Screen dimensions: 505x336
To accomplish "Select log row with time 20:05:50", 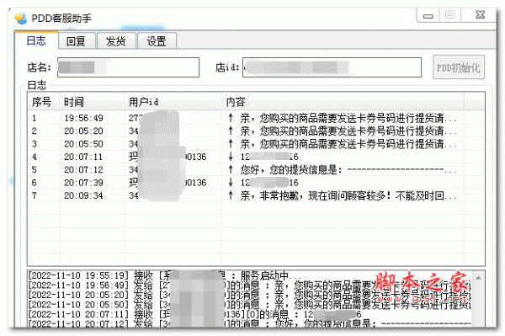I will (x=256, y=144).
